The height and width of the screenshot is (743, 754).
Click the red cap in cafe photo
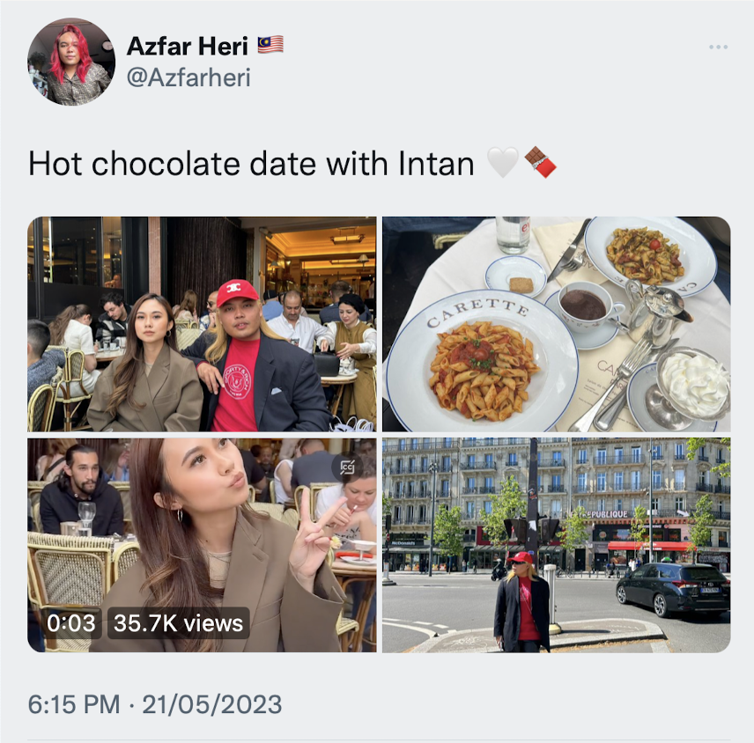click(237, 292)
